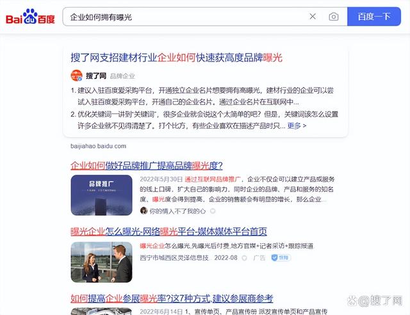Click the Baidu logo
Screen dimensions: 410x315
(30, 17)
